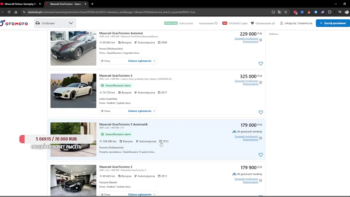
Task: Click the OTOMOTO logo
Action: tap(14, 24)
